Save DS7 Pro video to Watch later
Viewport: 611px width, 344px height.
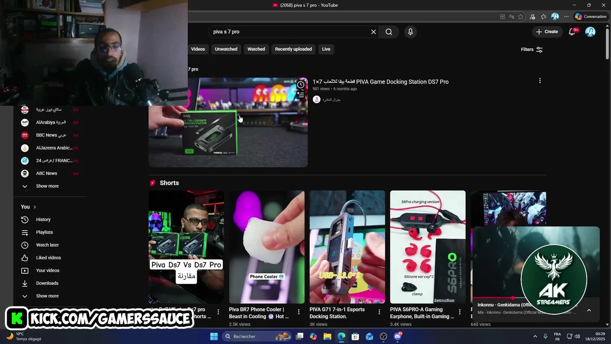click(x=300, y=85)
